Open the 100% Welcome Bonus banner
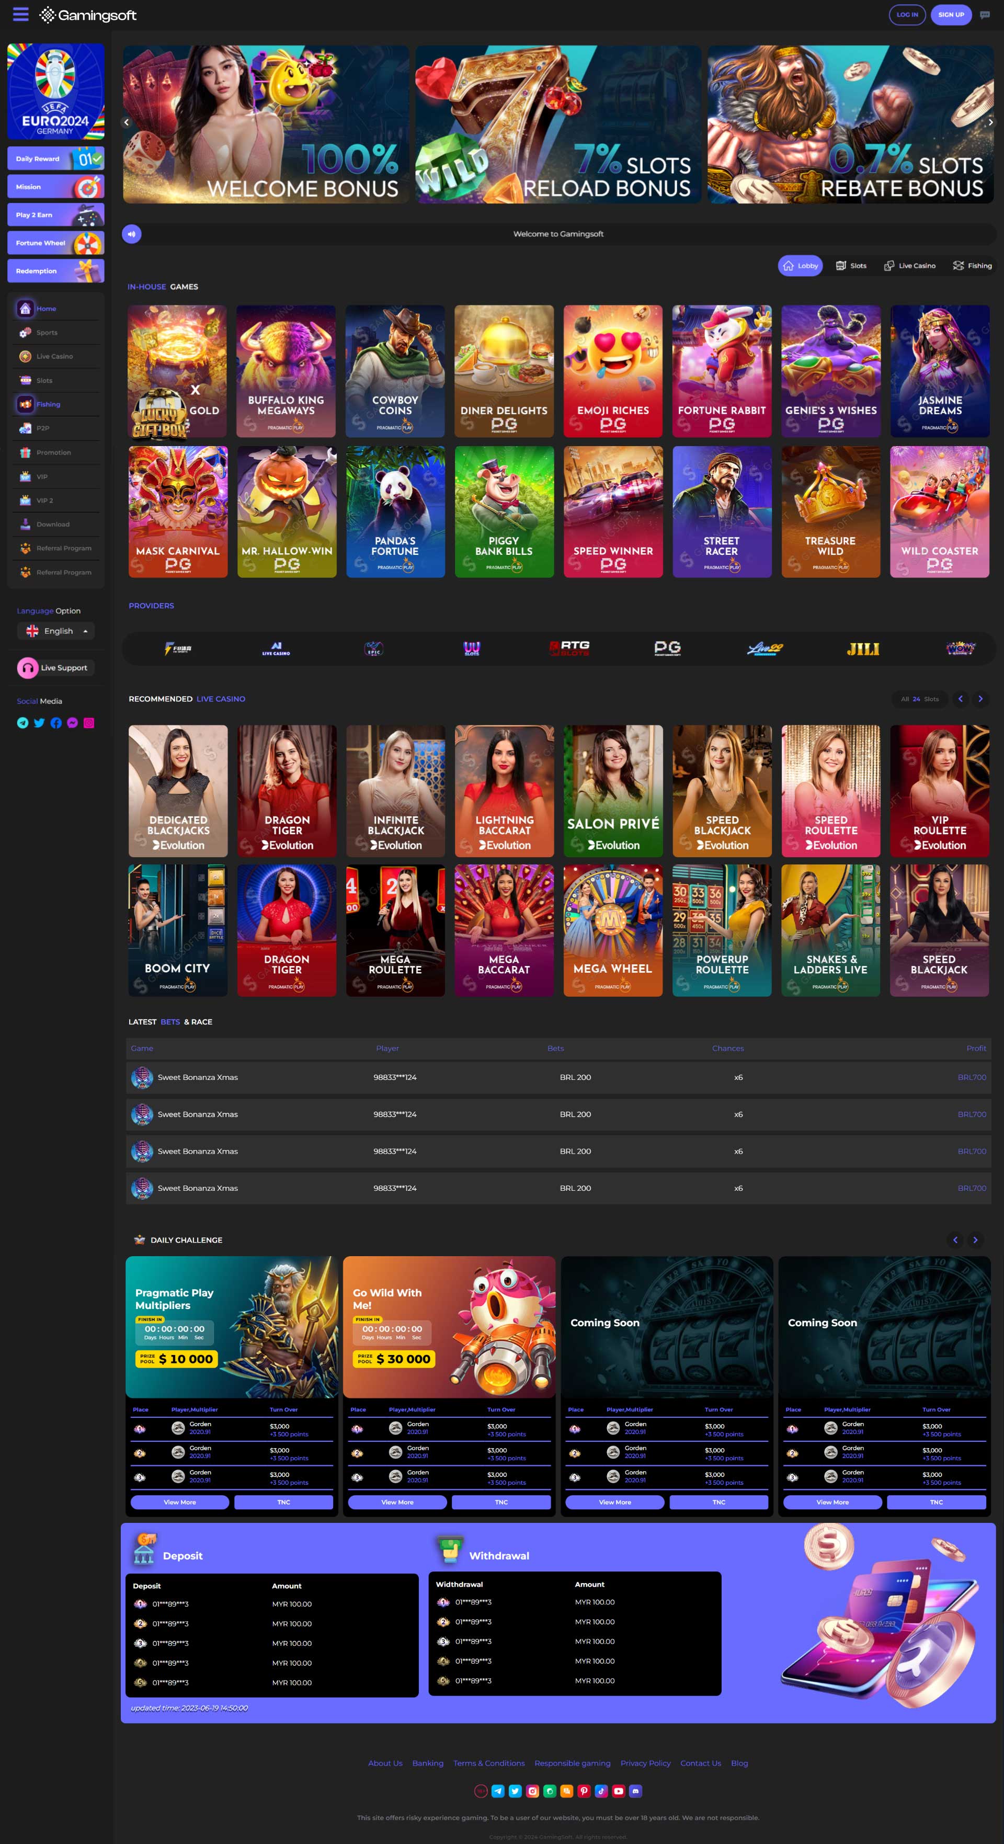 click(266, 124)
